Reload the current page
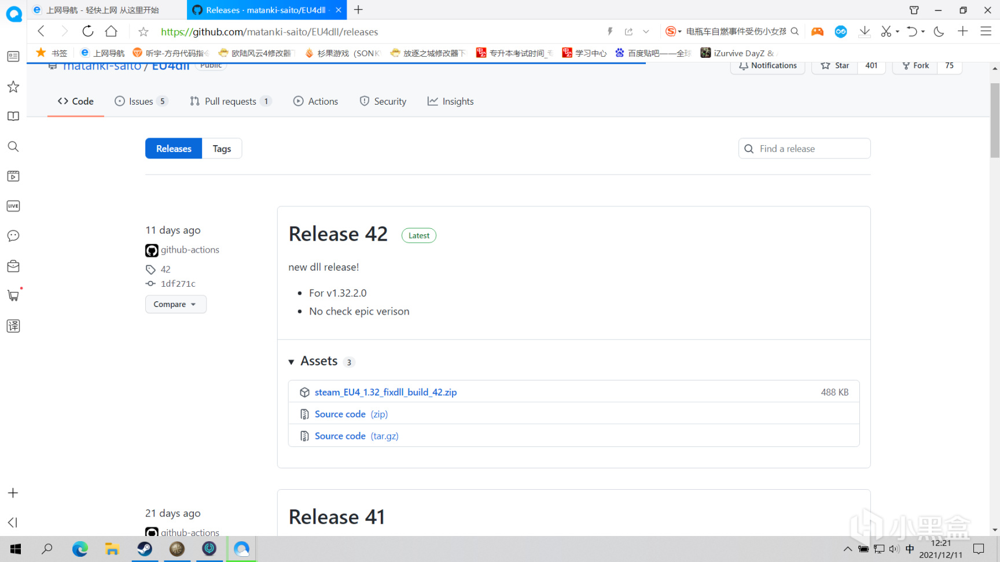The height and width of the screenshot is (562, 1000). 88,31
